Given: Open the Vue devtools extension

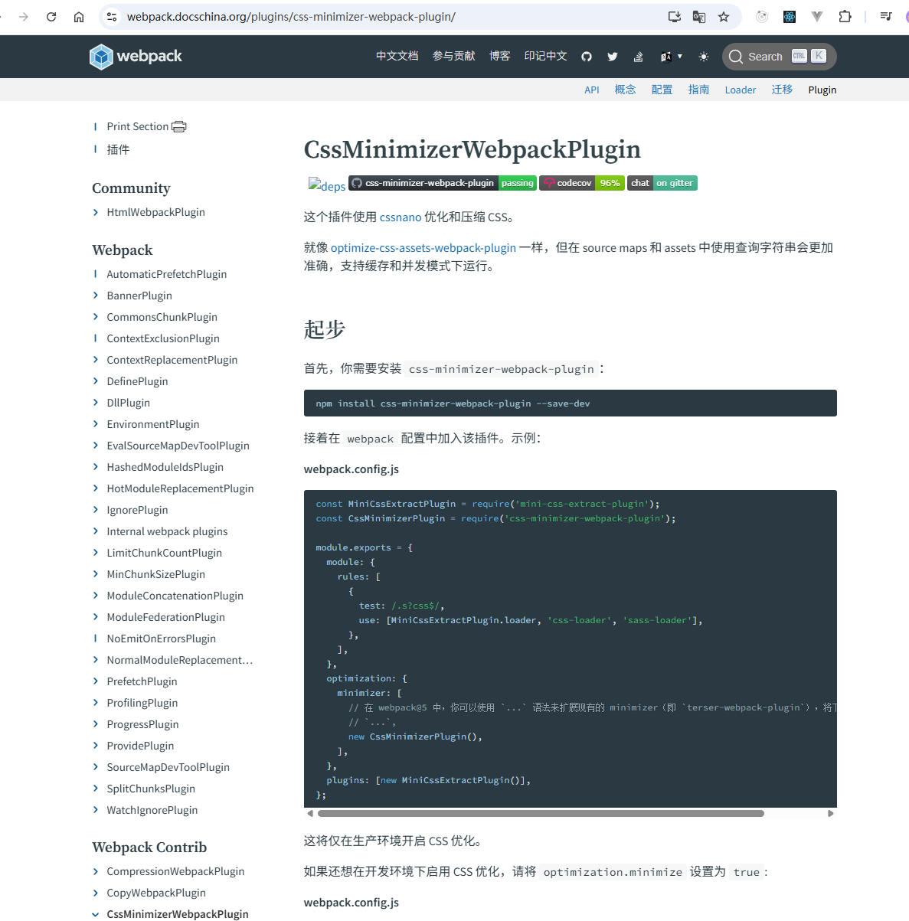Looking at the screenshot, I should (817, 17).
